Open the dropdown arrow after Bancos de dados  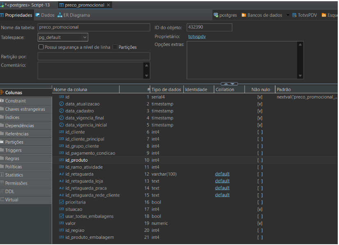coord(288,15)
